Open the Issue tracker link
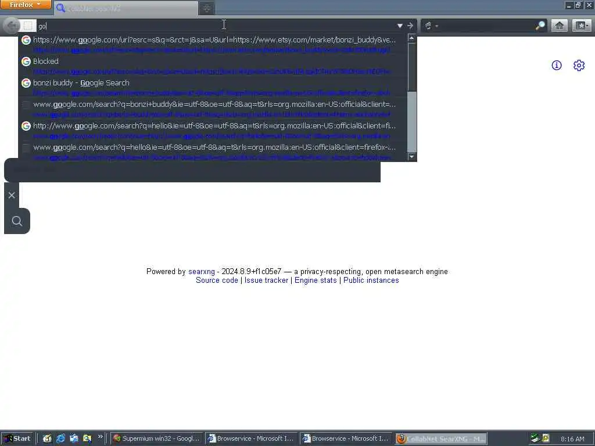Viewport: 595px width, 446px height. [266, 280]
